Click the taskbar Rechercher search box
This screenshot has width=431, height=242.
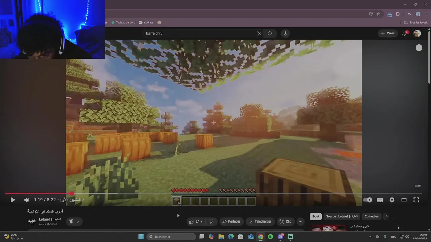coord(171,237)
